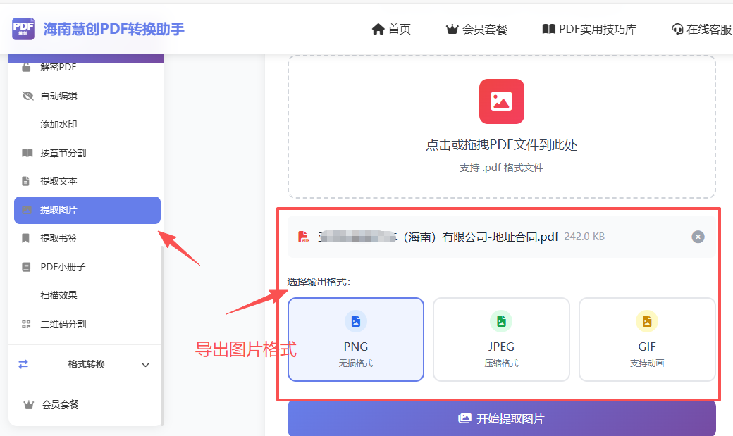The image size is (733, 436).
Task: Click the pictures icon on 开始提取图片
Action: (464, 418)
